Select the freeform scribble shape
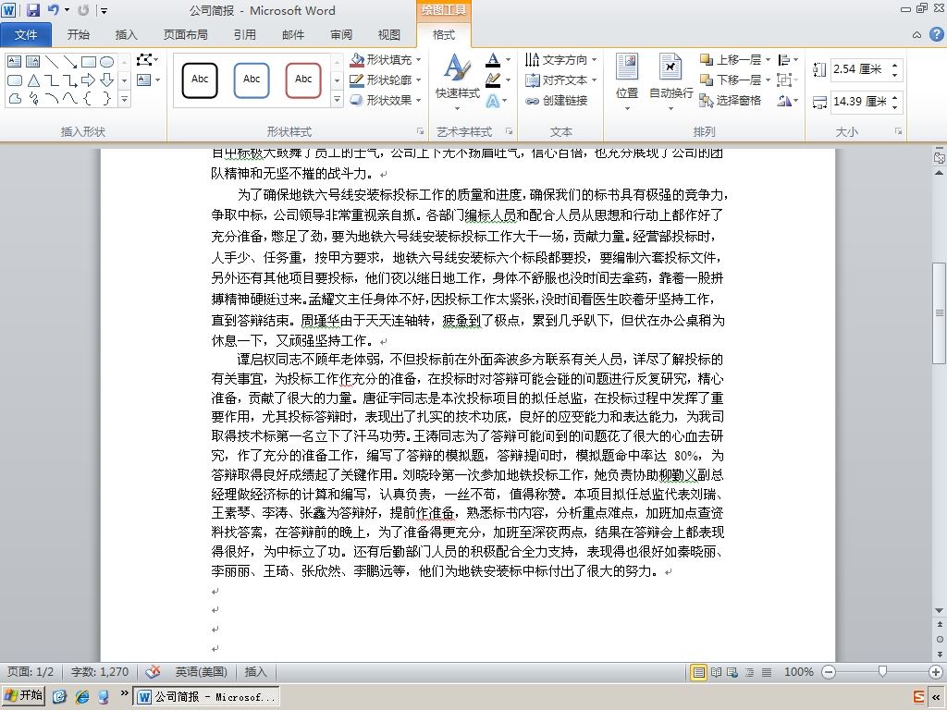 point(32,98)
